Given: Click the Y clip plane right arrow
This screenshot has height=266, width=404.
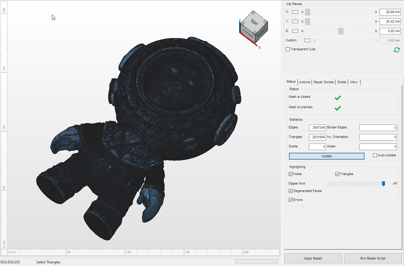Looking at the screenshot, I should point(376,21).
